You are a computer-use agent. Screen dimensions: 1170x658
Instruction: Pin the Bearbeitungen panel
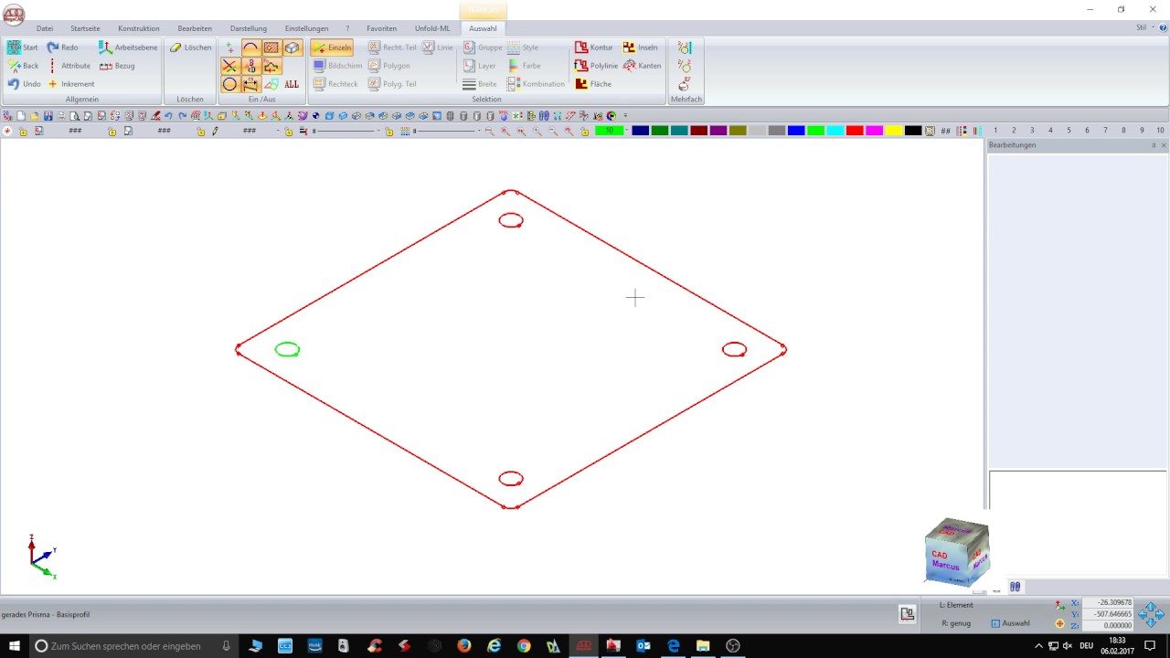click(1153, 145)
